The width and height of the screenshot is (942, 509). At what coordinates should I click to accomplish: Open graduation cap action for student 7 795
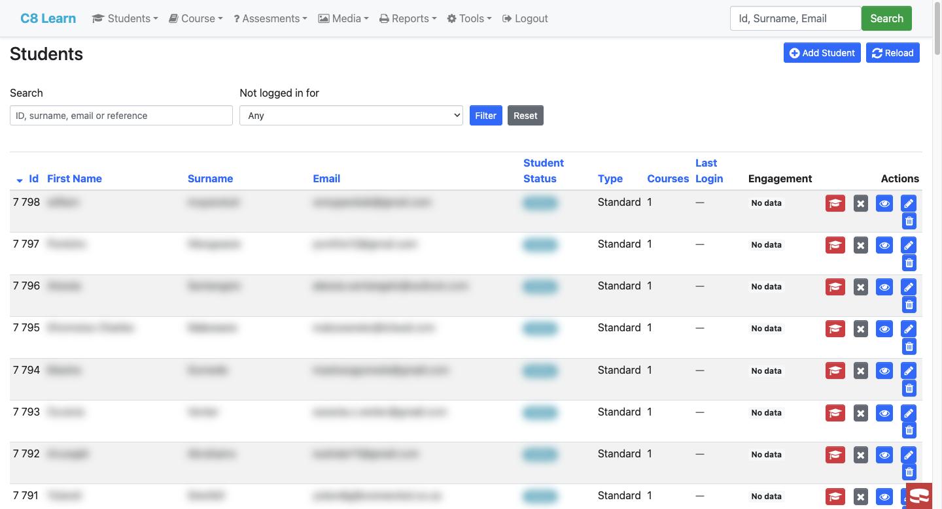835,329
